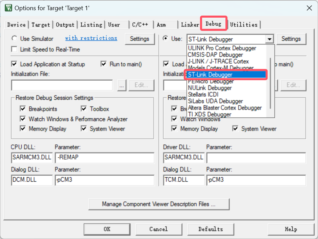The width and height of the screenshot is (318, 239).
Task: Click the debugger list scrollbar thumb
Action: tap(270, 83)
